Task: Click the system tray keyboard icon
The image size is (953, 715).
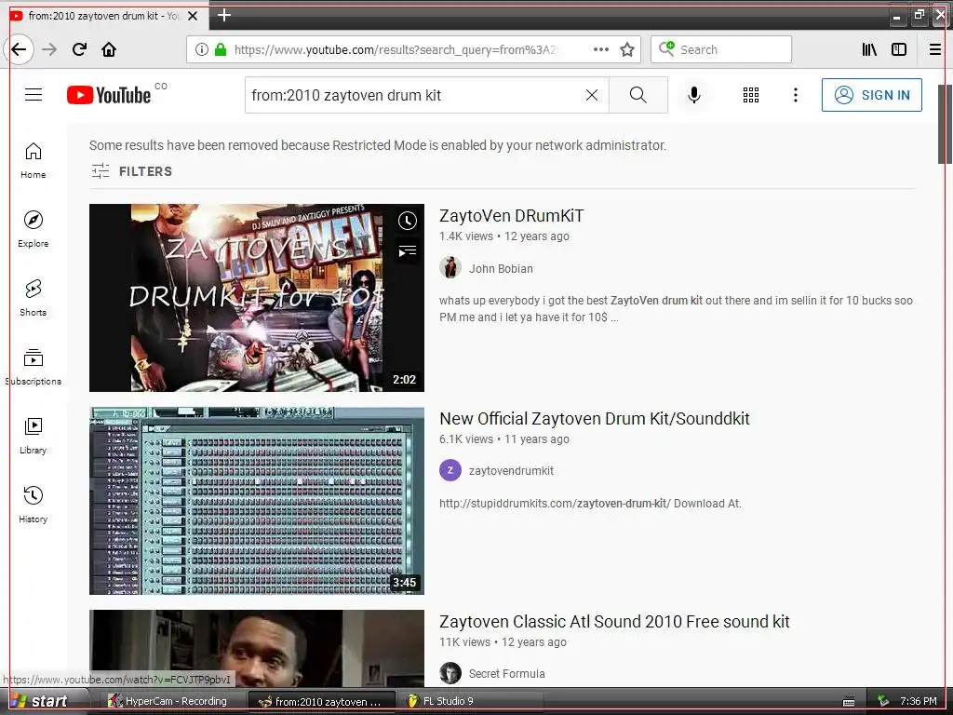Action: (849, 702)
